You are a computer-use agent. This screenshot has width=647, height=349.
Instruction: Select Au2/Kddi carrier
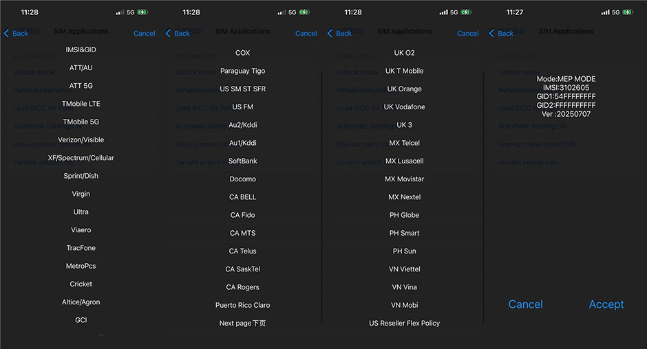coord(242,125)
